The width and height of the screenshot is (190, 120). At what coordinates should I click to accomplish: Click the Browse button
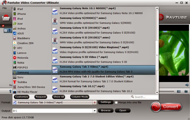click(x=105, y=111)
